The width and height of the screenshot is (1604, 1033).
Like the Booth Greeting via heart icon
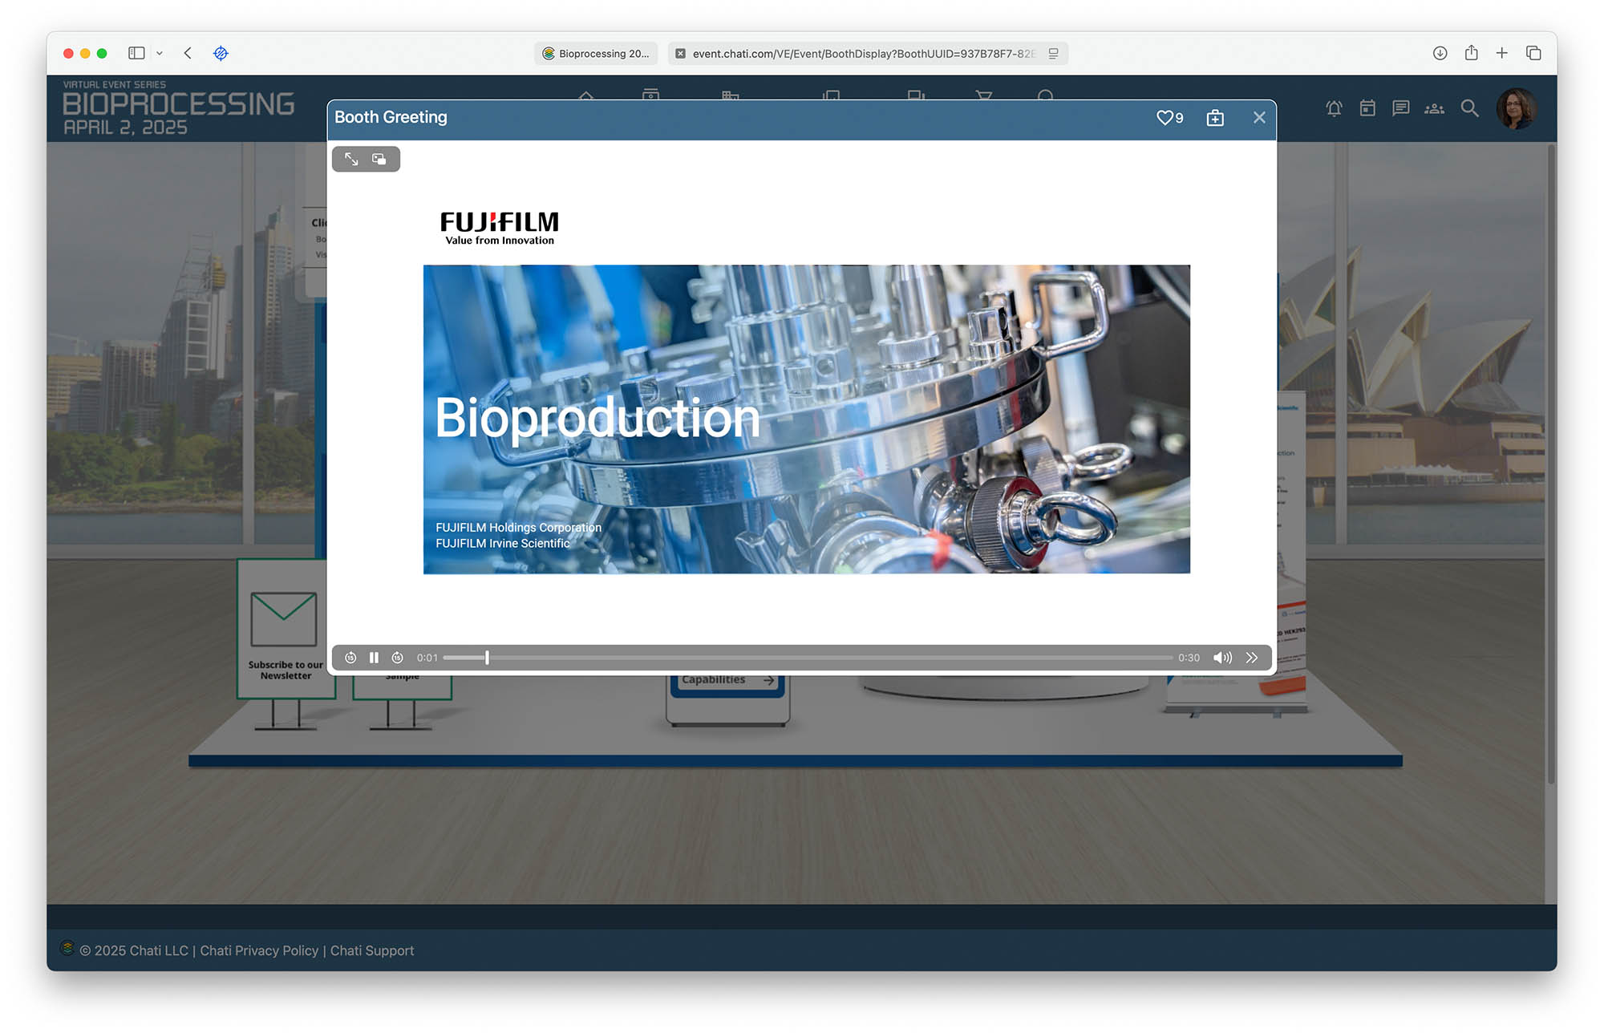click(1165, 118)
